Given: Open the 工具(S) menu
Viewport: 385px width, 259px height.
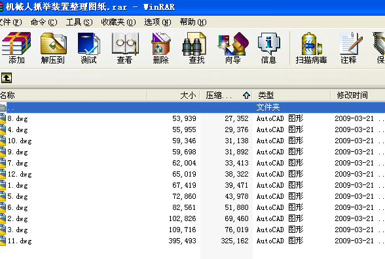Looking at the screenshot, I should [x=79, y=22].
